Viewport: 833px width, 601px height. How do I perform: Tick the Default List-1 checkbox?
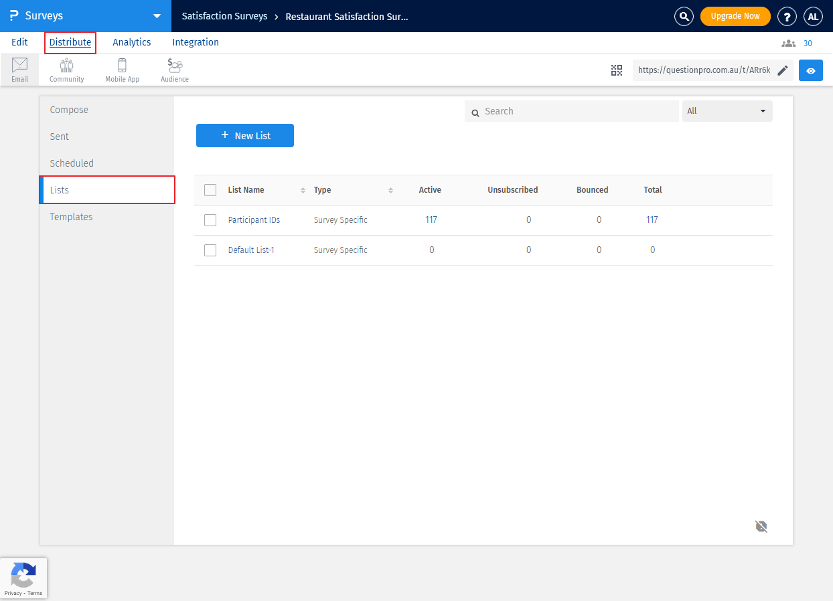(210, 250)
